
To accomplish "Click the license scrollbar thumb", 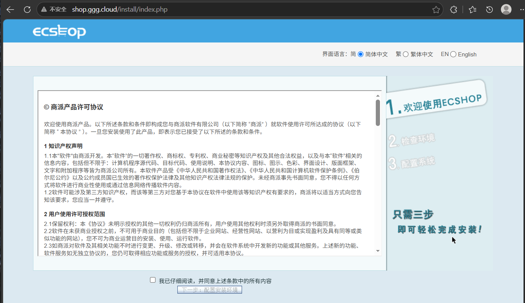I will tap(378, 112).
